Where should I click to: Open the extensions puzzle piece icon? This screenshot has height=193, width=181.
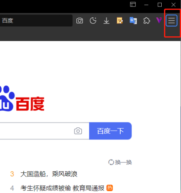(x=146, y=21)
